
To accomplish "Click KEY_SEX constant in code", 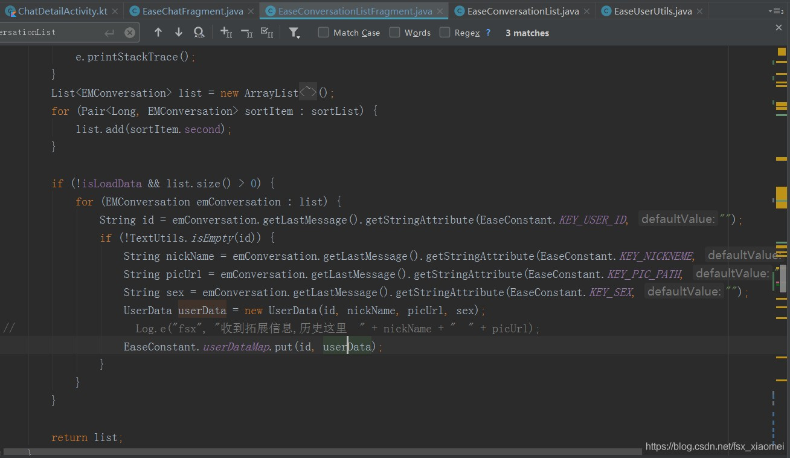I will (x=611, y=292).
